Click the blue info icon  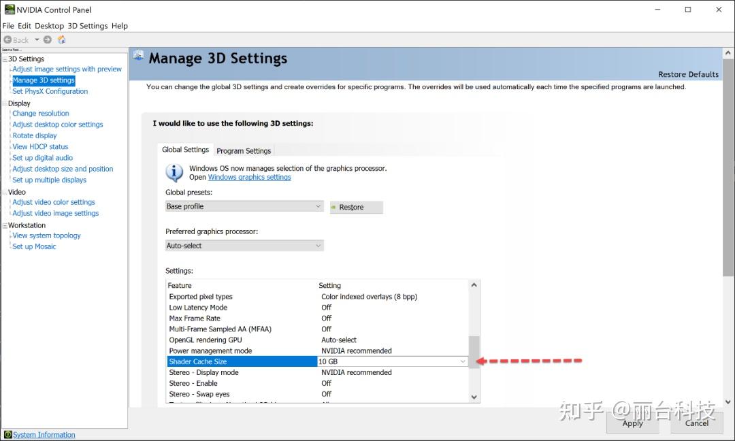click(175, 172)
